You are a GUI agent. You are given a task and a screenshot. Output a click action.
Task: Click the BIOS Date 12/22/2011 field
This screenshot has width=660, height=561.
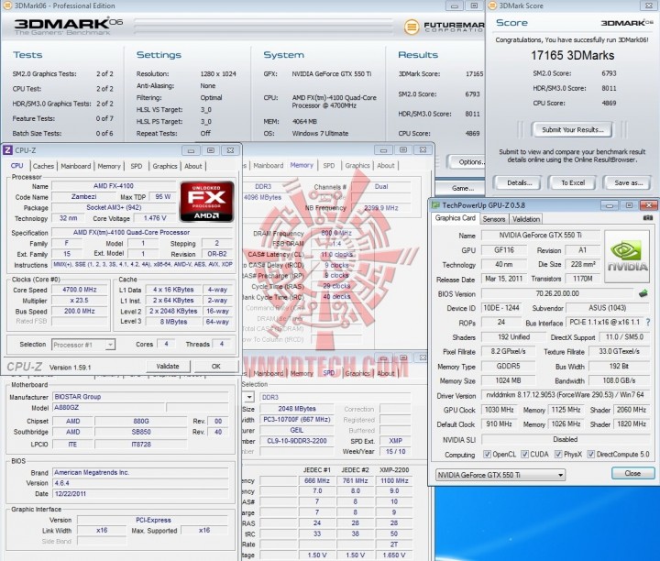point(140,494)
